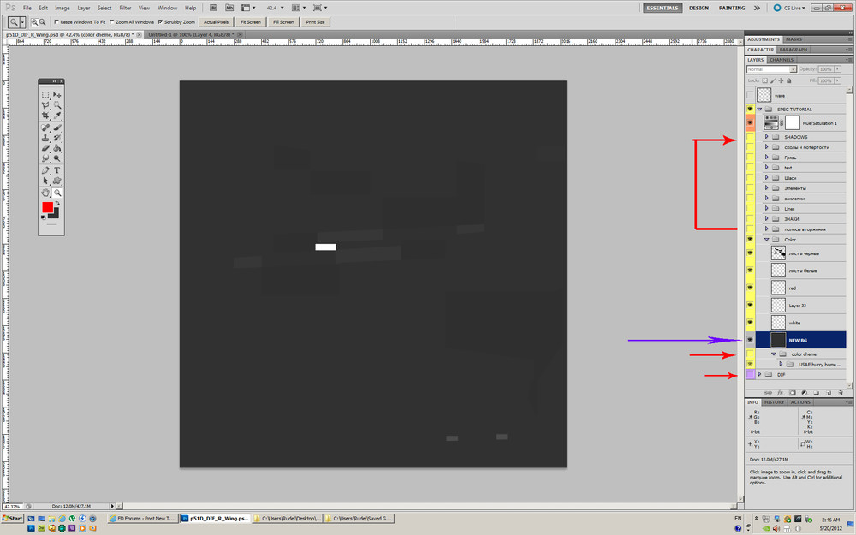Launch Bridge from the application bar

(213, 8)
